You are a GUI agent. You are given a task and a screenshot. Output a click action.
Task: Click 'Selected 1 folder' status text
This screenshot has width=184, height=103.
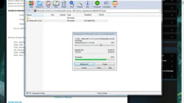click(39, 93)
